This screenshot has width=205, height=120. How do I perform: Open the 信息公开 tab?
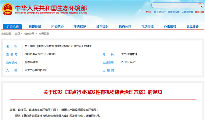tap(125, 27)
